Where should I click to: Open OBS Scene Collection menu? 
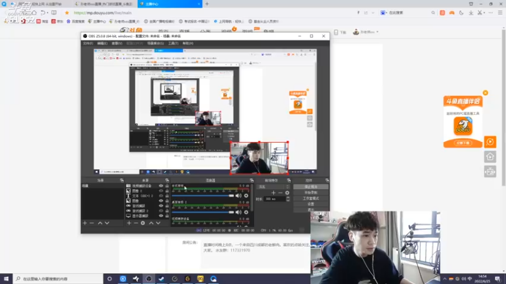156,43
